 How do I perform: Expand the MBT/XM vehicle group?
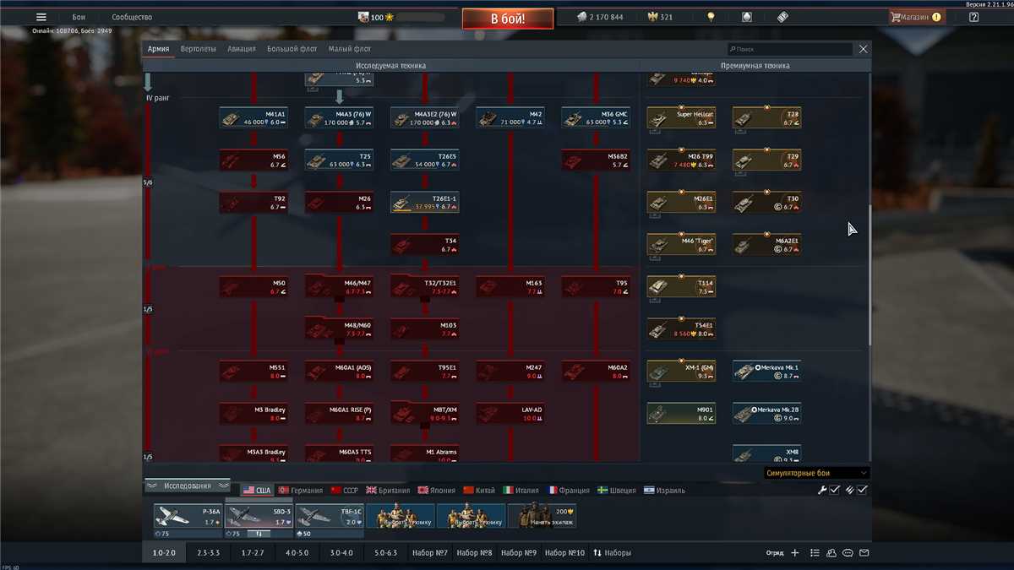[x=425, y=413]
